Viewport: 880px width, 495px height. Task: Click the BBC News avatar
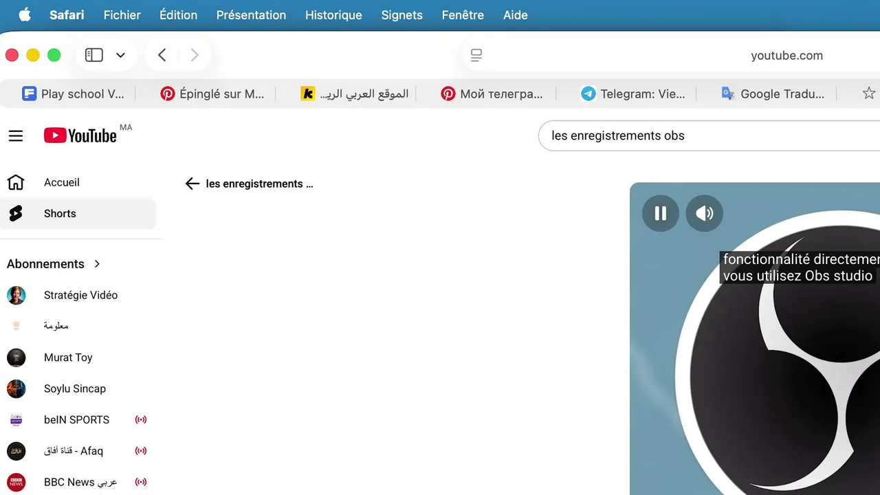(x=16, y=482)
